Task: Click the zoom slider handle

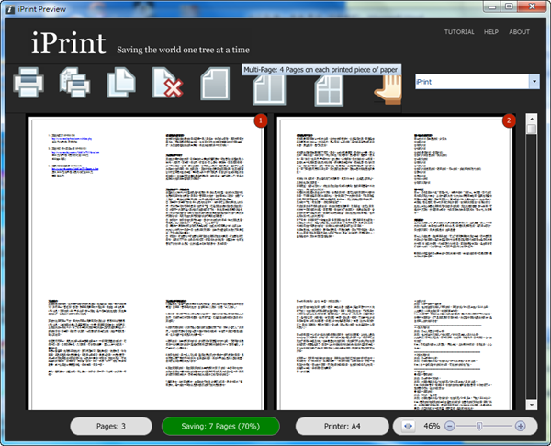Action: 479,427
